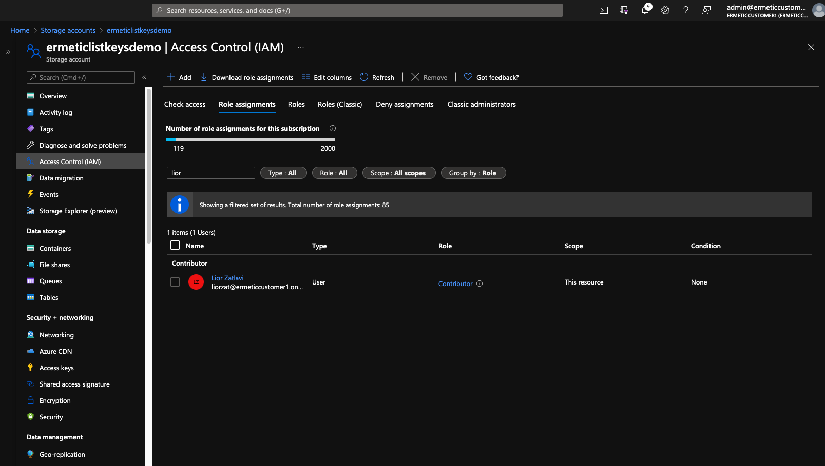Open the ermeticlistkeysdemo breadcrumb
This screenshot has height=466, width=825.
pyautogui.click(x=139, y=30)
